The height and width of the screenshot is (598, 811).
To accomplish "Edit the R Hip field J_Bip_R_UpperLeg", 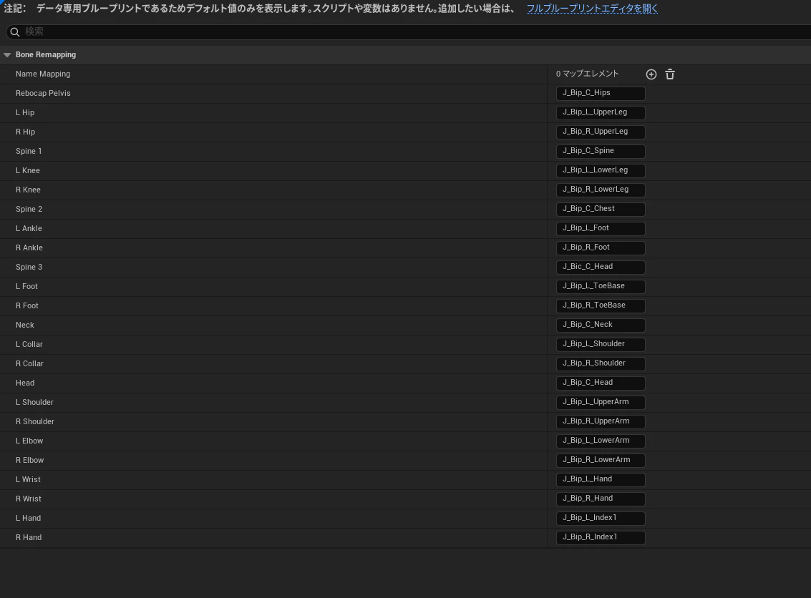I will coord(601,132).
